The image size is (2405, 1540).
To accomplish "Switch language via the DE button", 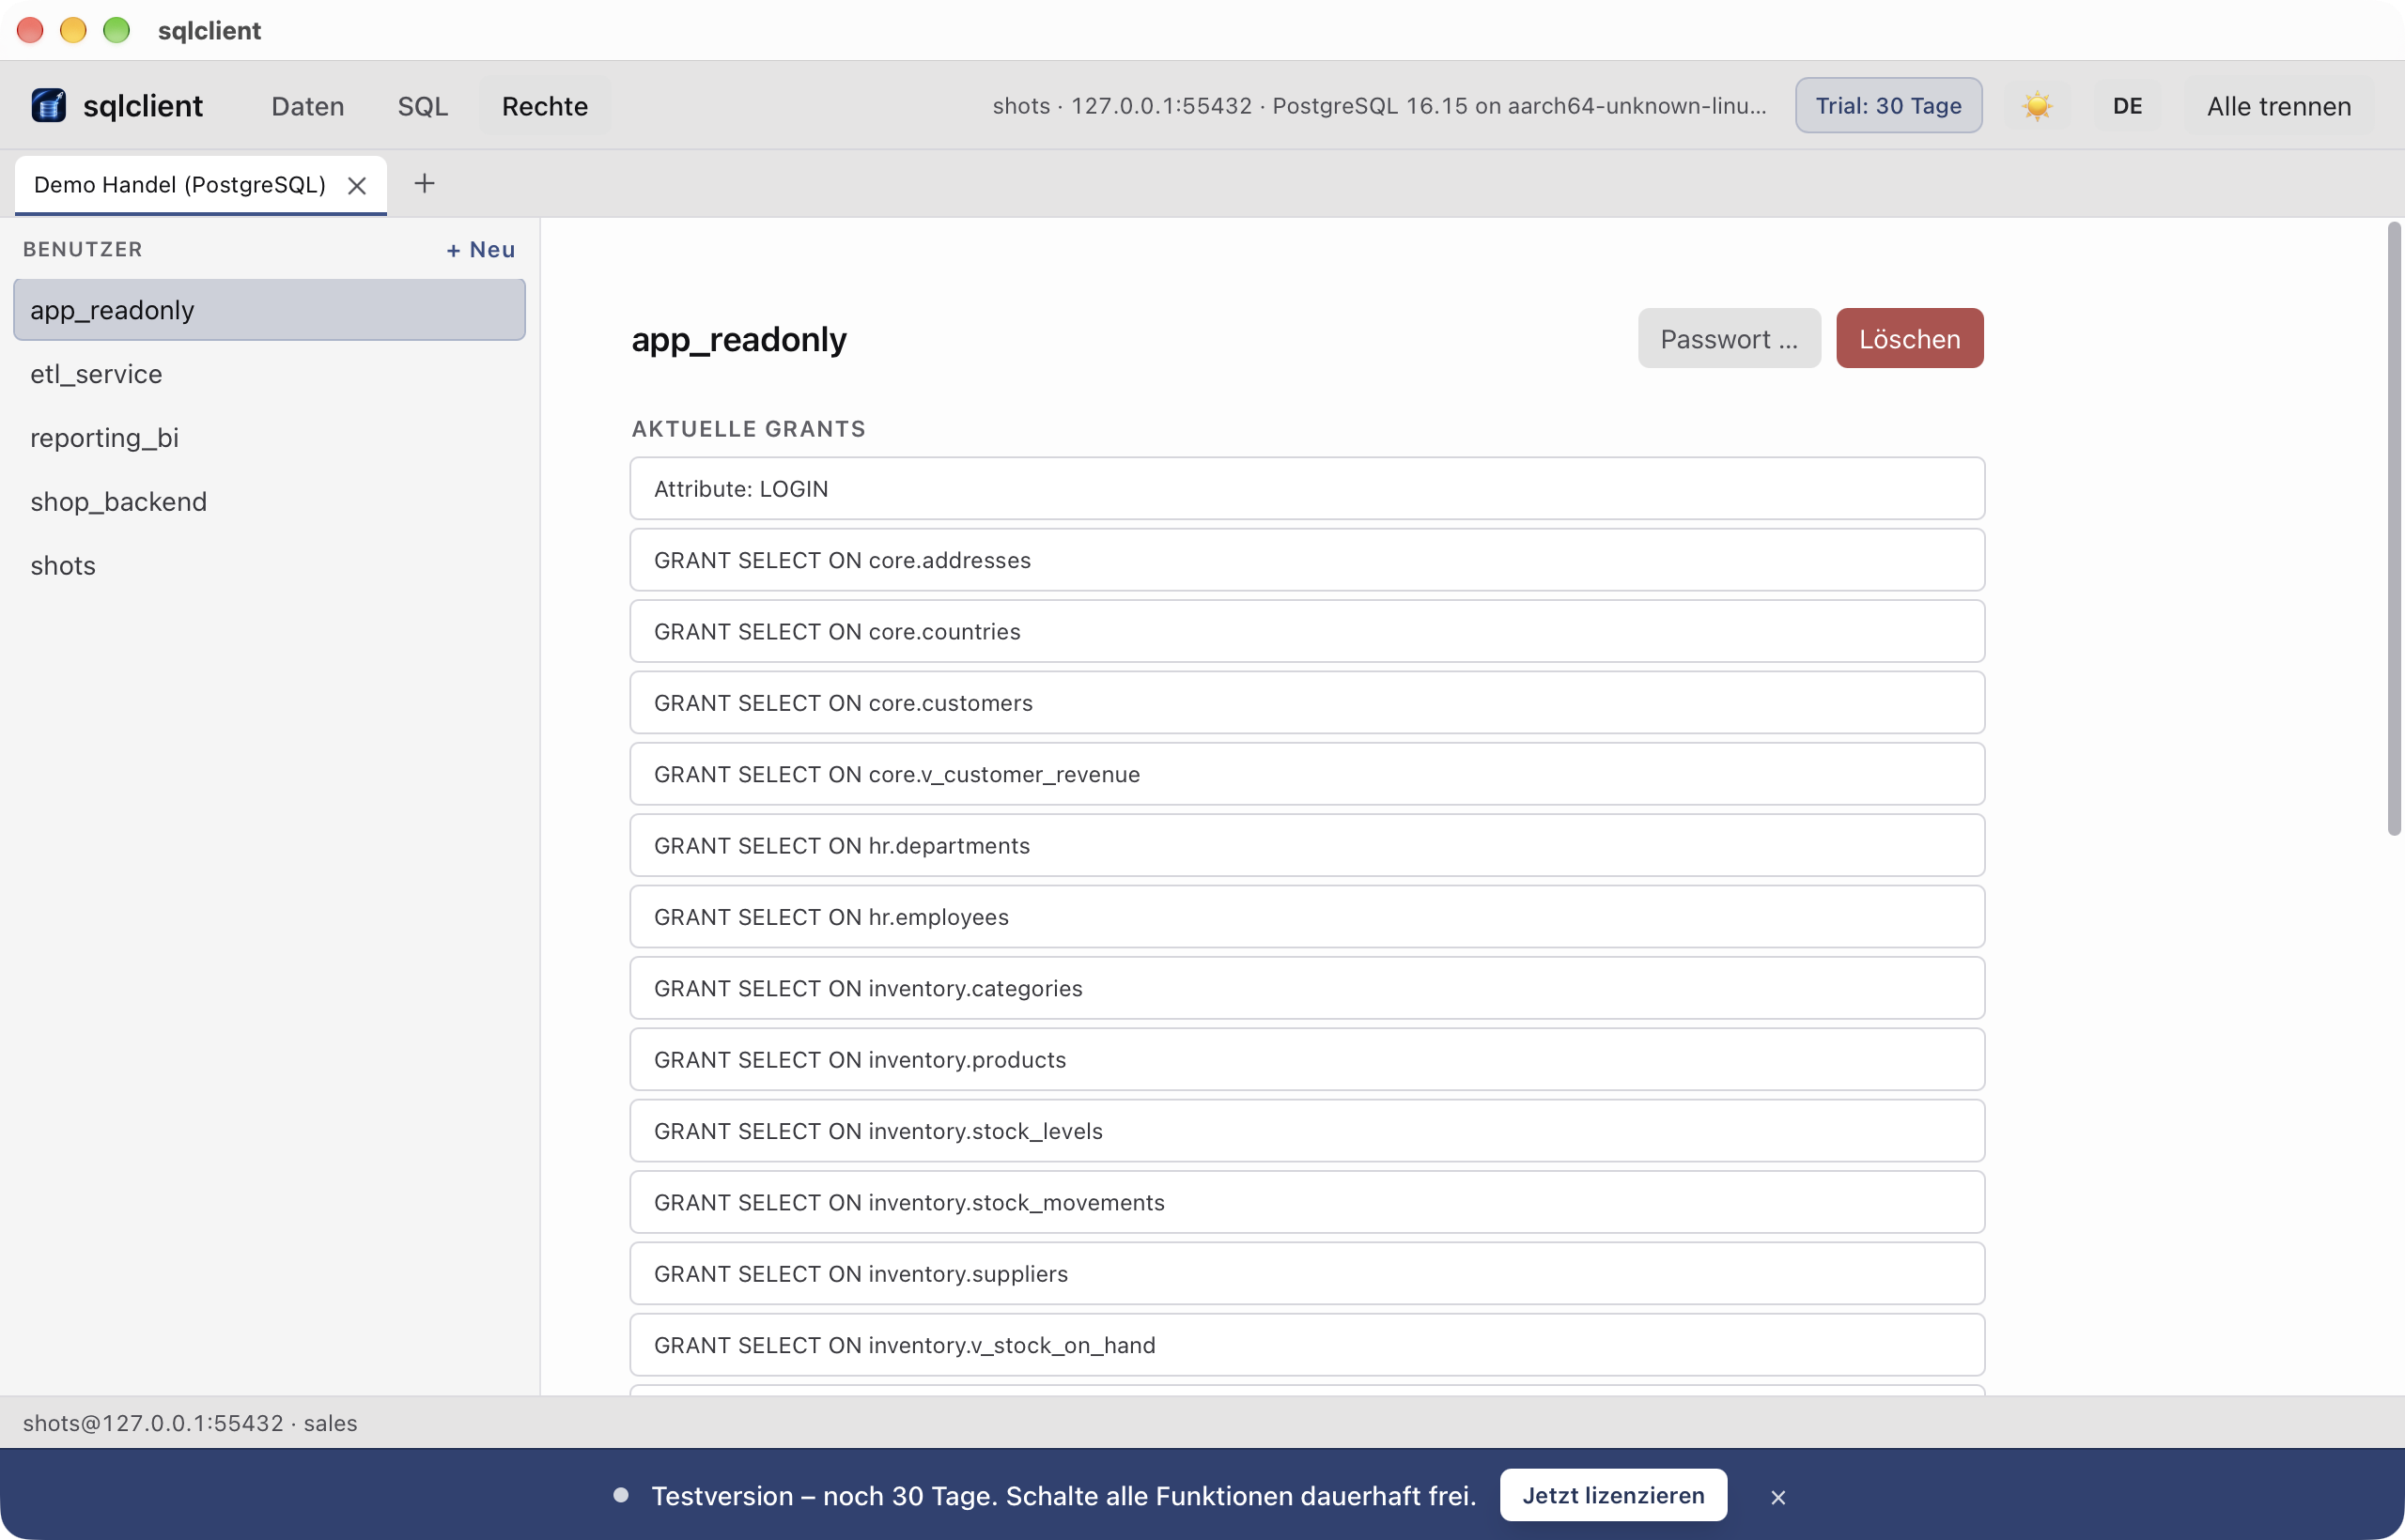I will [2127, 106].
